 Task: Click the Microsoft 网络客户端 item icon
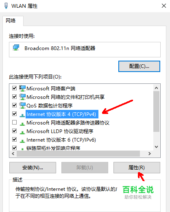tap(22, 88)
